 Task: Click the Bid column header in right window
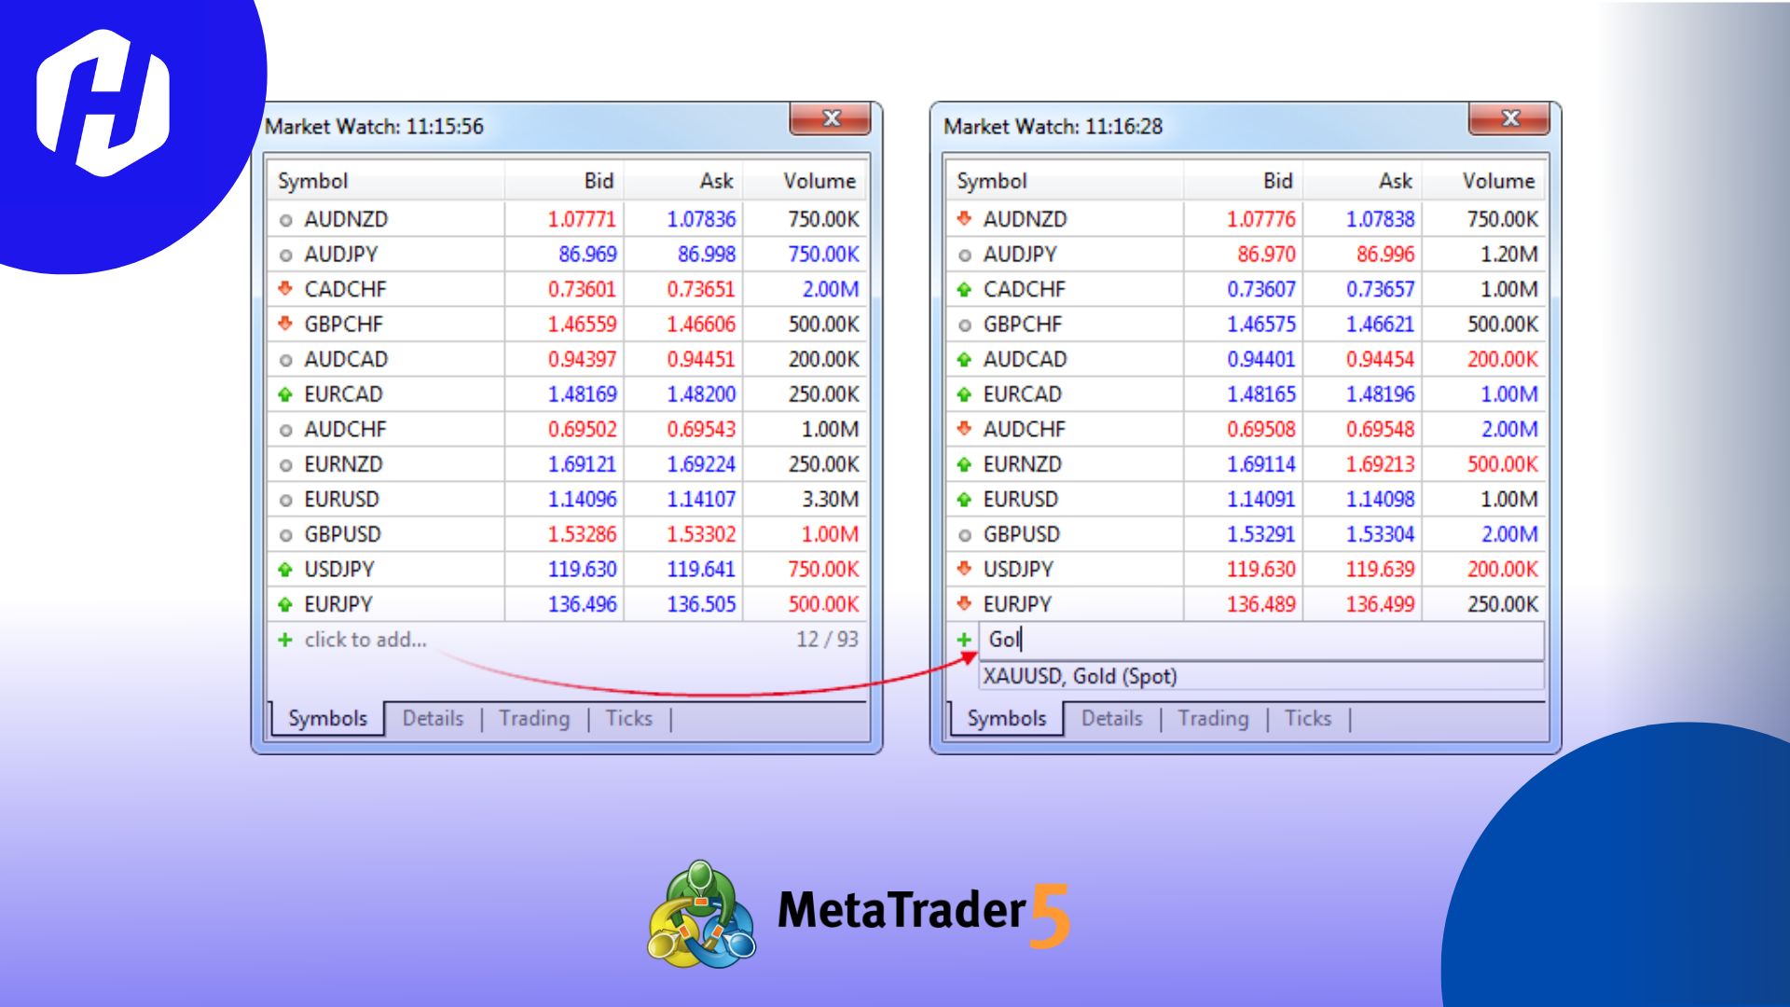[1277, 181]
